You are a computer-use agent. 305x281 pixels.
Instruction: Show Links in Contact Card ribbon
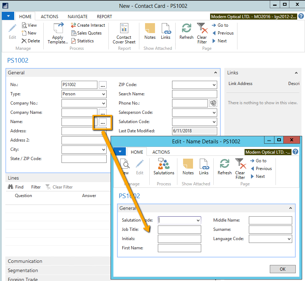click(x=166, y=32)
